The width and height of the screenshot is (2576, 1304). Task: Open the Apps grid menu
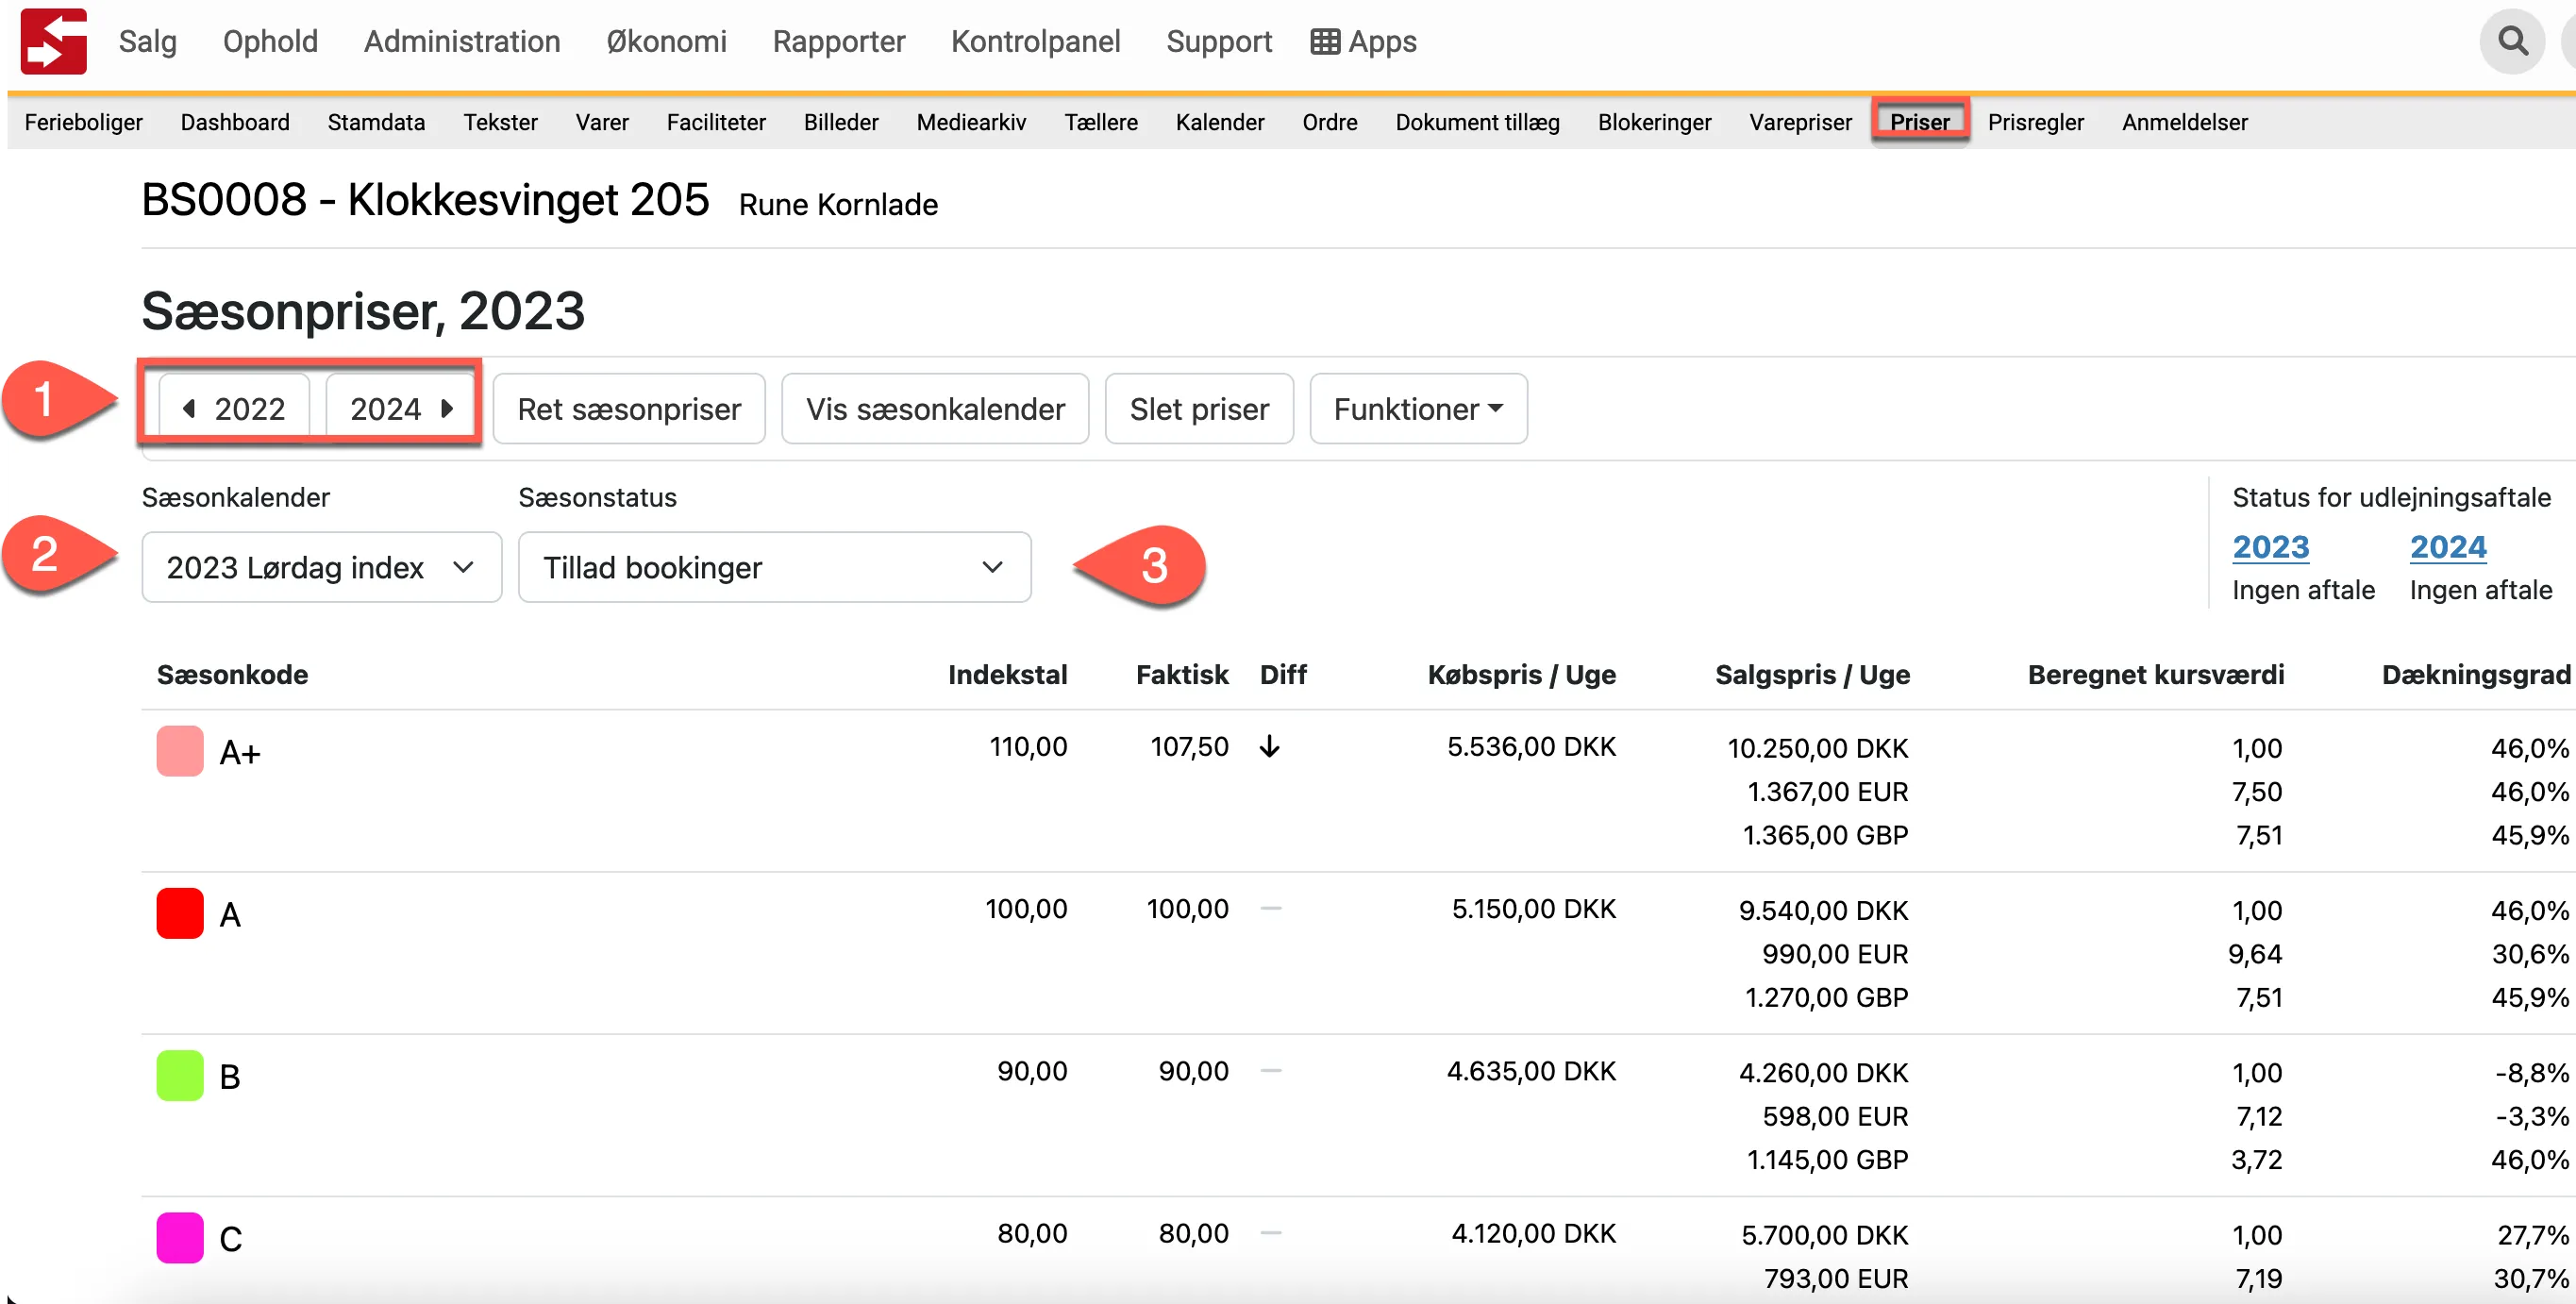[x=1363, y=41]
